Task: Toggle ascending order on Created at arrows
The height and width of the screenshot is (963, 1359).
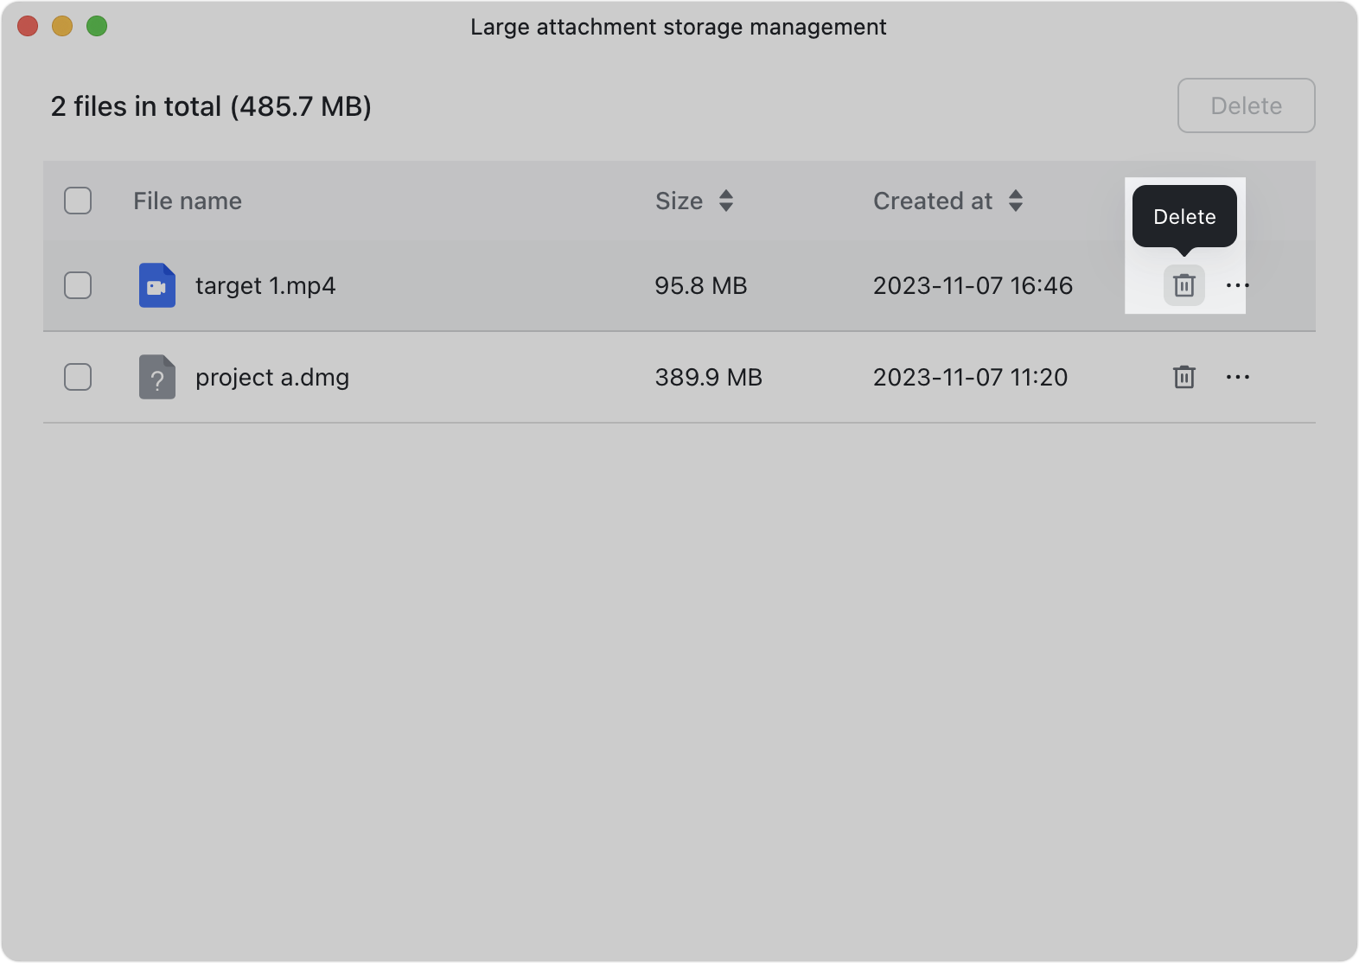Action: [1016, 201]
